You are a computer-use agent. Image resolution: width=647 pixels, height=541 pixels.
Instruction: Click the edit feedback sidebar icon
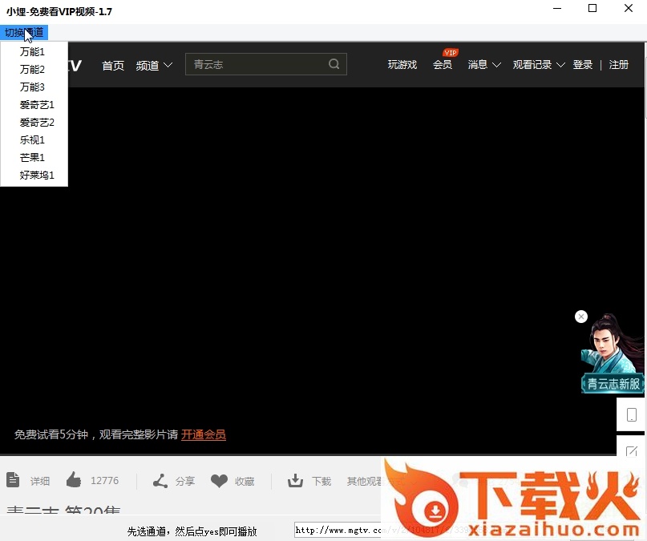pos(631,451)
